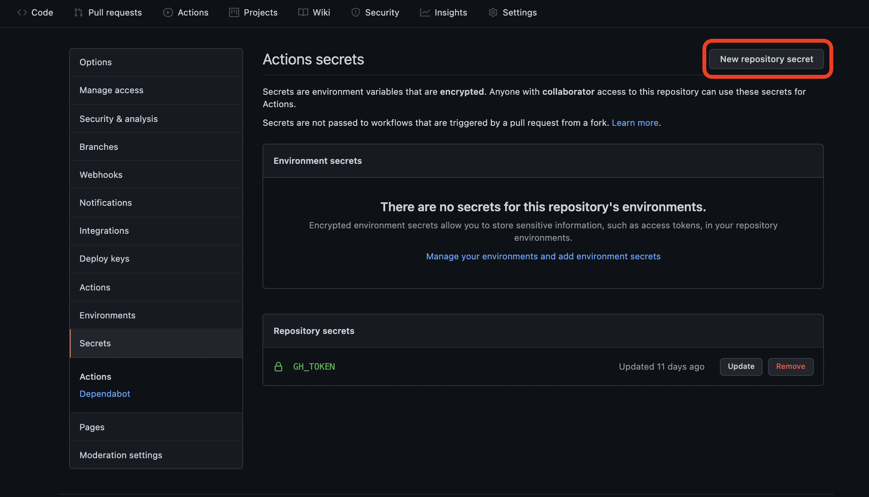869x497 pixels.
Task: Open the Learn more link
Action: click(635, 123)
